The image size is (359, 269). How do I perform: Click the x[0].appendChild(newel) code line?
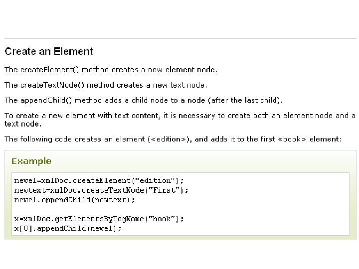pyautogui.click(x=68, y=229)
